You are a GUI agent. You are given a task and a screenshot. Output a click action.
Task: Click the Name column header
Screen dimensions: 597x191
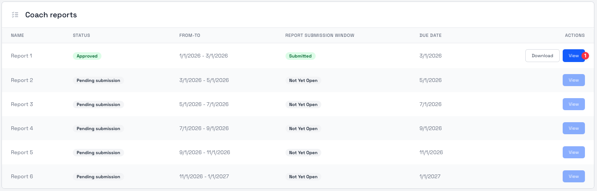[17, 35]
